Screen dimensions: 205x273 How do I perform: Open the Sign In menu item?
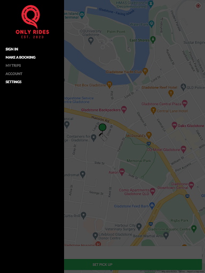point(12,49)
